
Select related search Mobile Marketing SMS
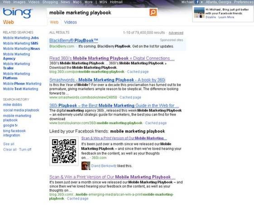[x=20, y=44]
